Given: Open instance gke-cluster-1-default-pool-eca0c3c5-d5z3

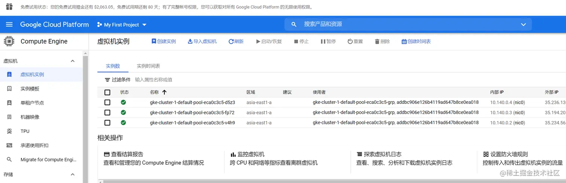Looking at the screenshot, I should pyautogui.click(x=192, y=102).
